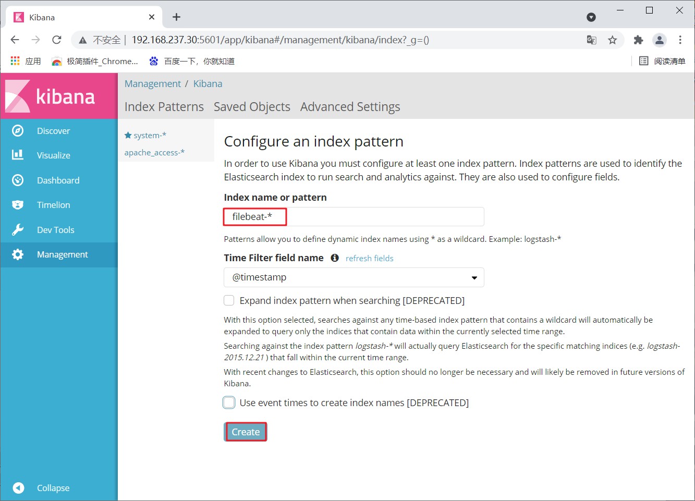The height and width of the screenshot is (501, 695).
Task: Click the Kibana breadcrumb link
Action: click(x=208, y=84)
